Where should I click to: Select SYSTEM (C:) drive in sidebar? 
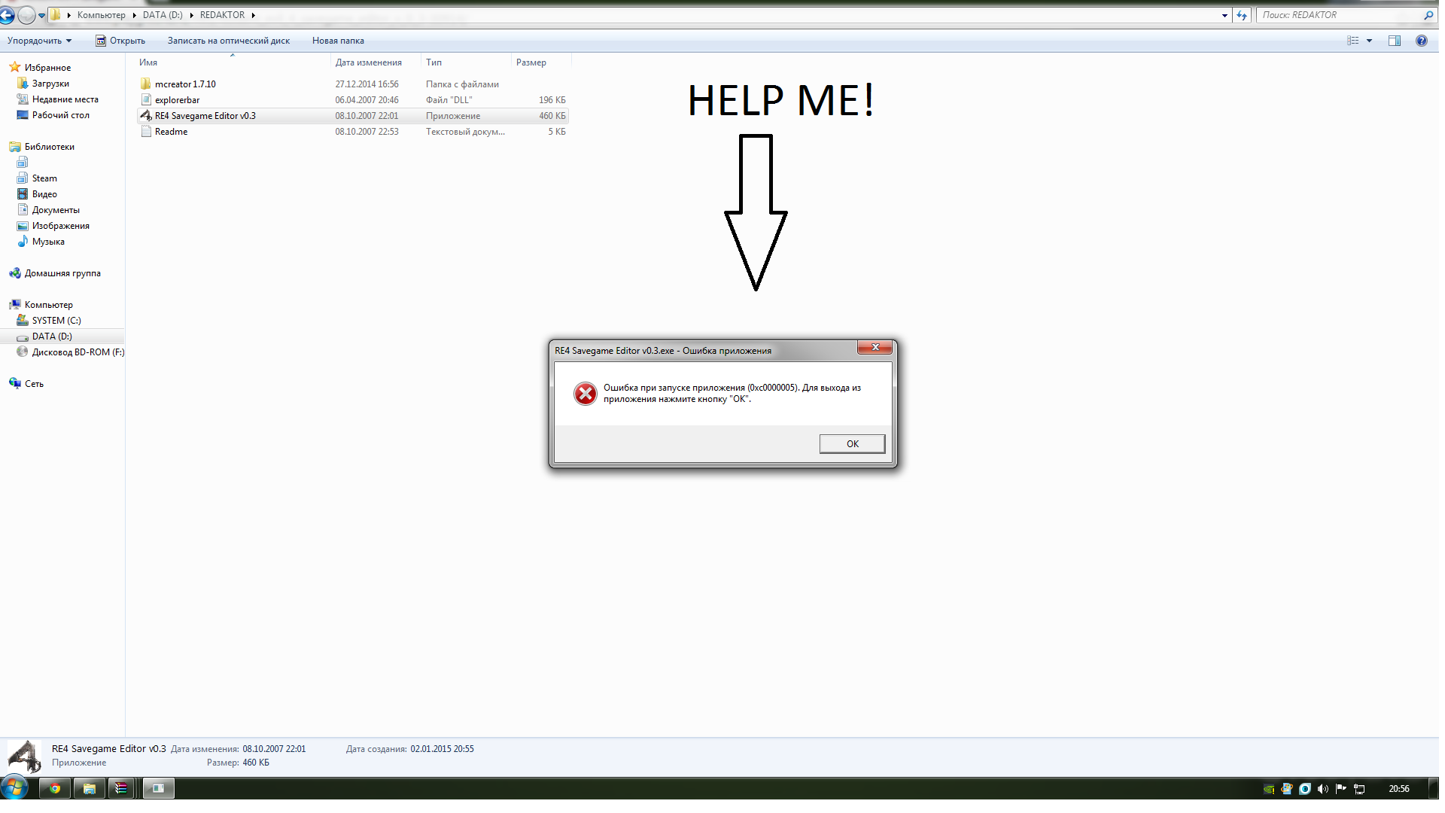click(x=56, y=321)
